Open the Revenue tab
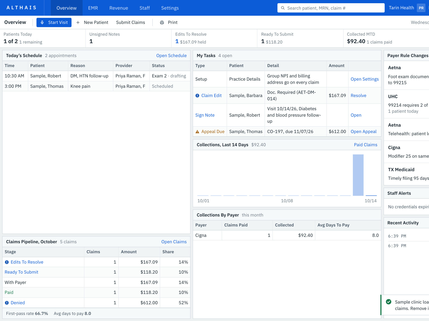The height and width of the screenshot is (321, 429). pos(119,8)
